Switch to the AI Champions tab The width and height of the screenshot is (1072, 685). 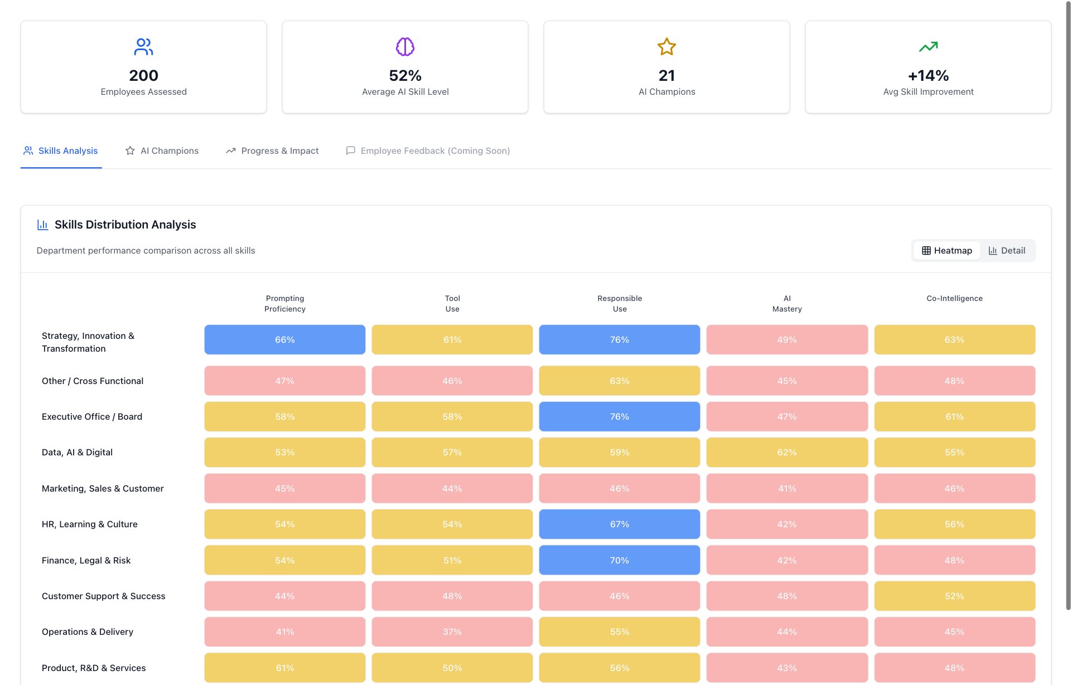pos(162,150)
